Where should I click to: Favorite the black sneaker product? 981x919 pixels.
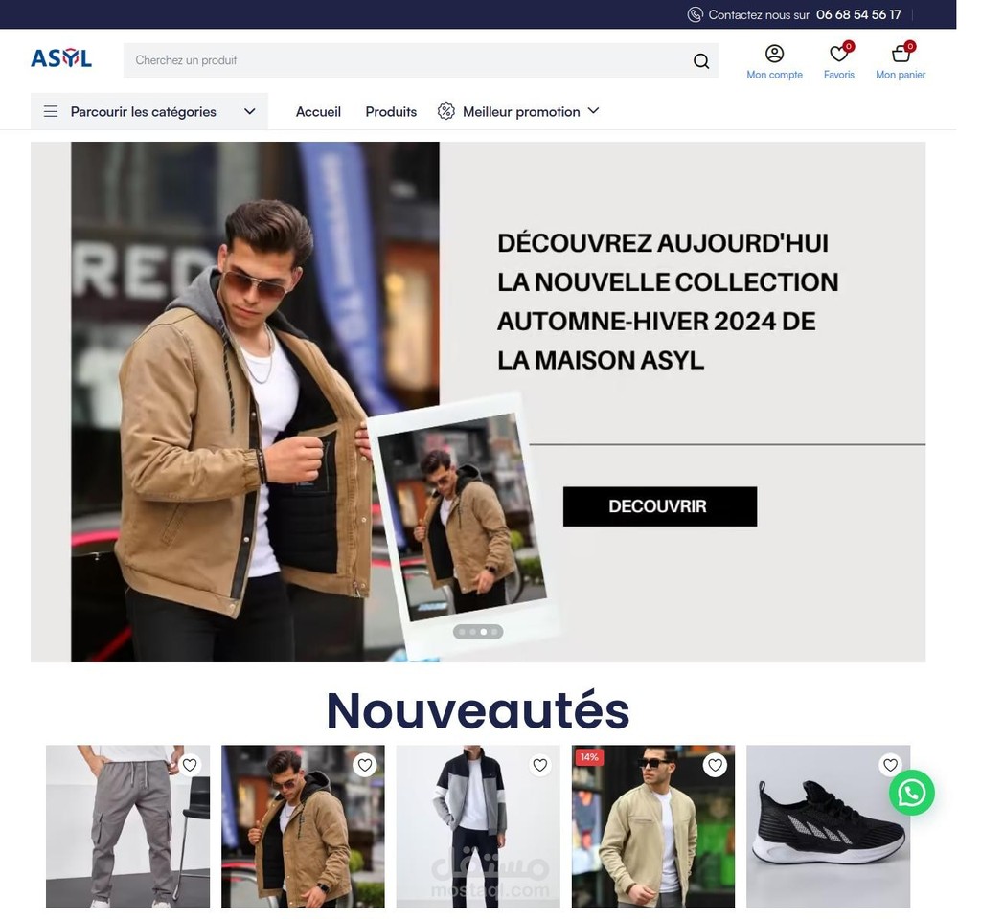coord(890,765)
